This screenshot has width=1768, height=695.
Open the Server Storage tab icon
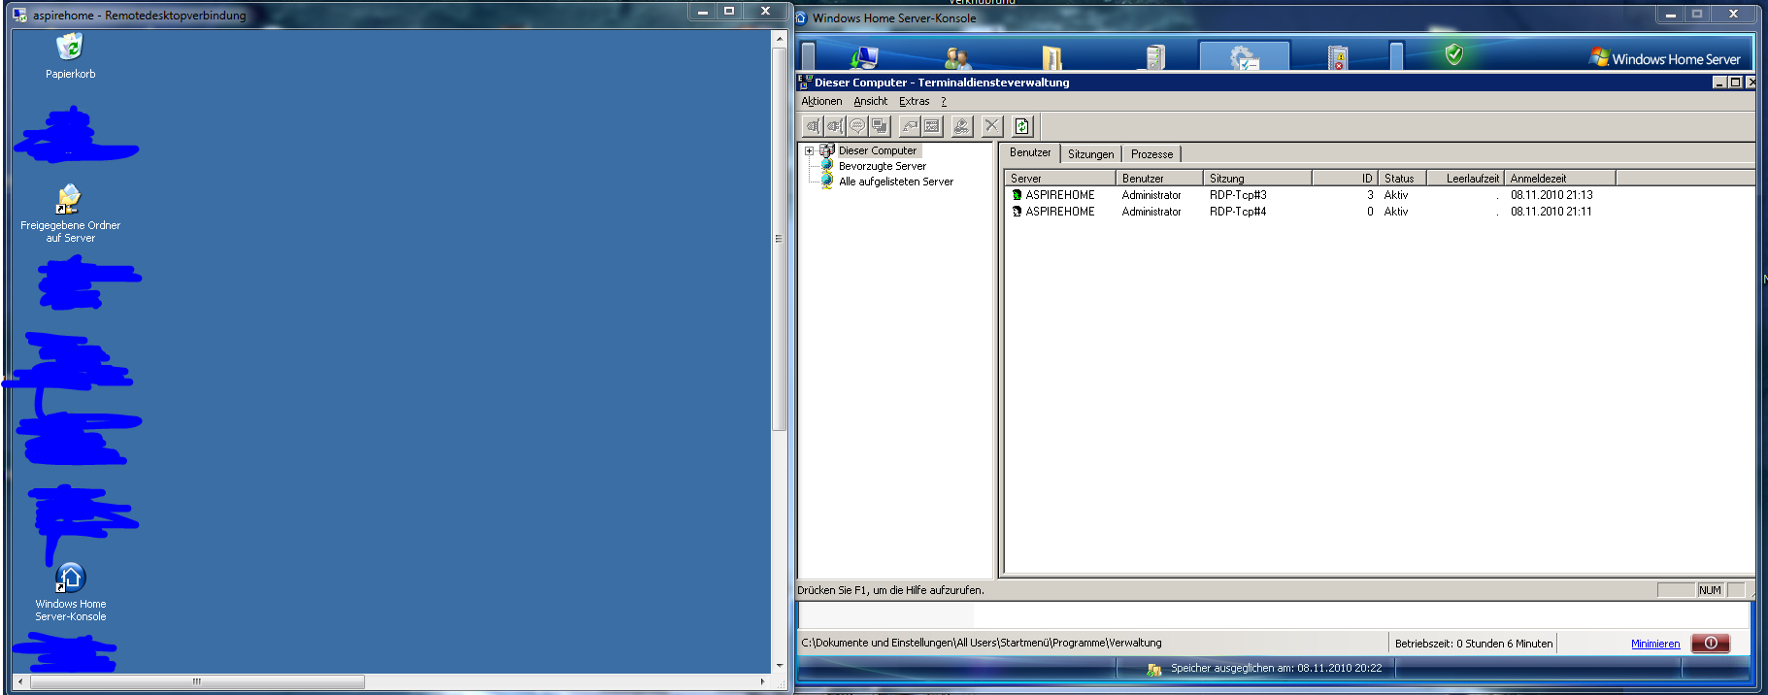pos(1154,58)
